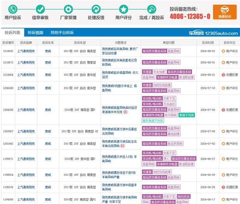Click 用户评分 status icon for complaint 1201862
Image resolution: width=240 pixels, height=204 pixels.
coord(223,144)
